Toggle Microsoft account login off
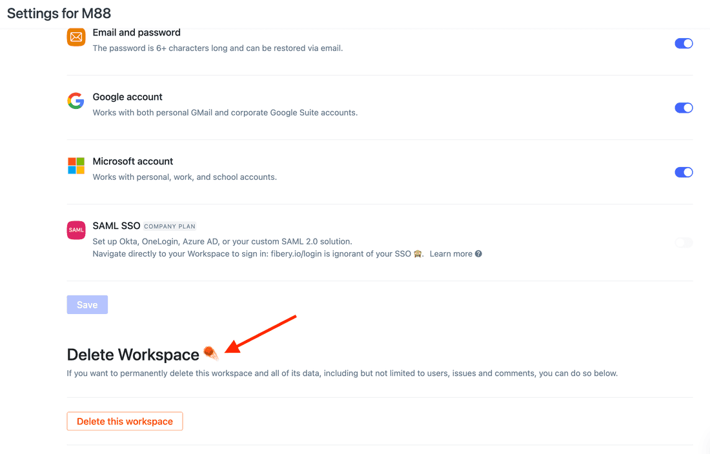Viewport: 710px width, 454px height. pos(684,172)
